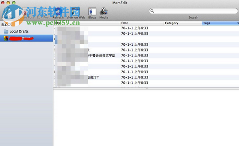Sort posts by the Title column
The image size is (239, 146).
click(87, 23)
